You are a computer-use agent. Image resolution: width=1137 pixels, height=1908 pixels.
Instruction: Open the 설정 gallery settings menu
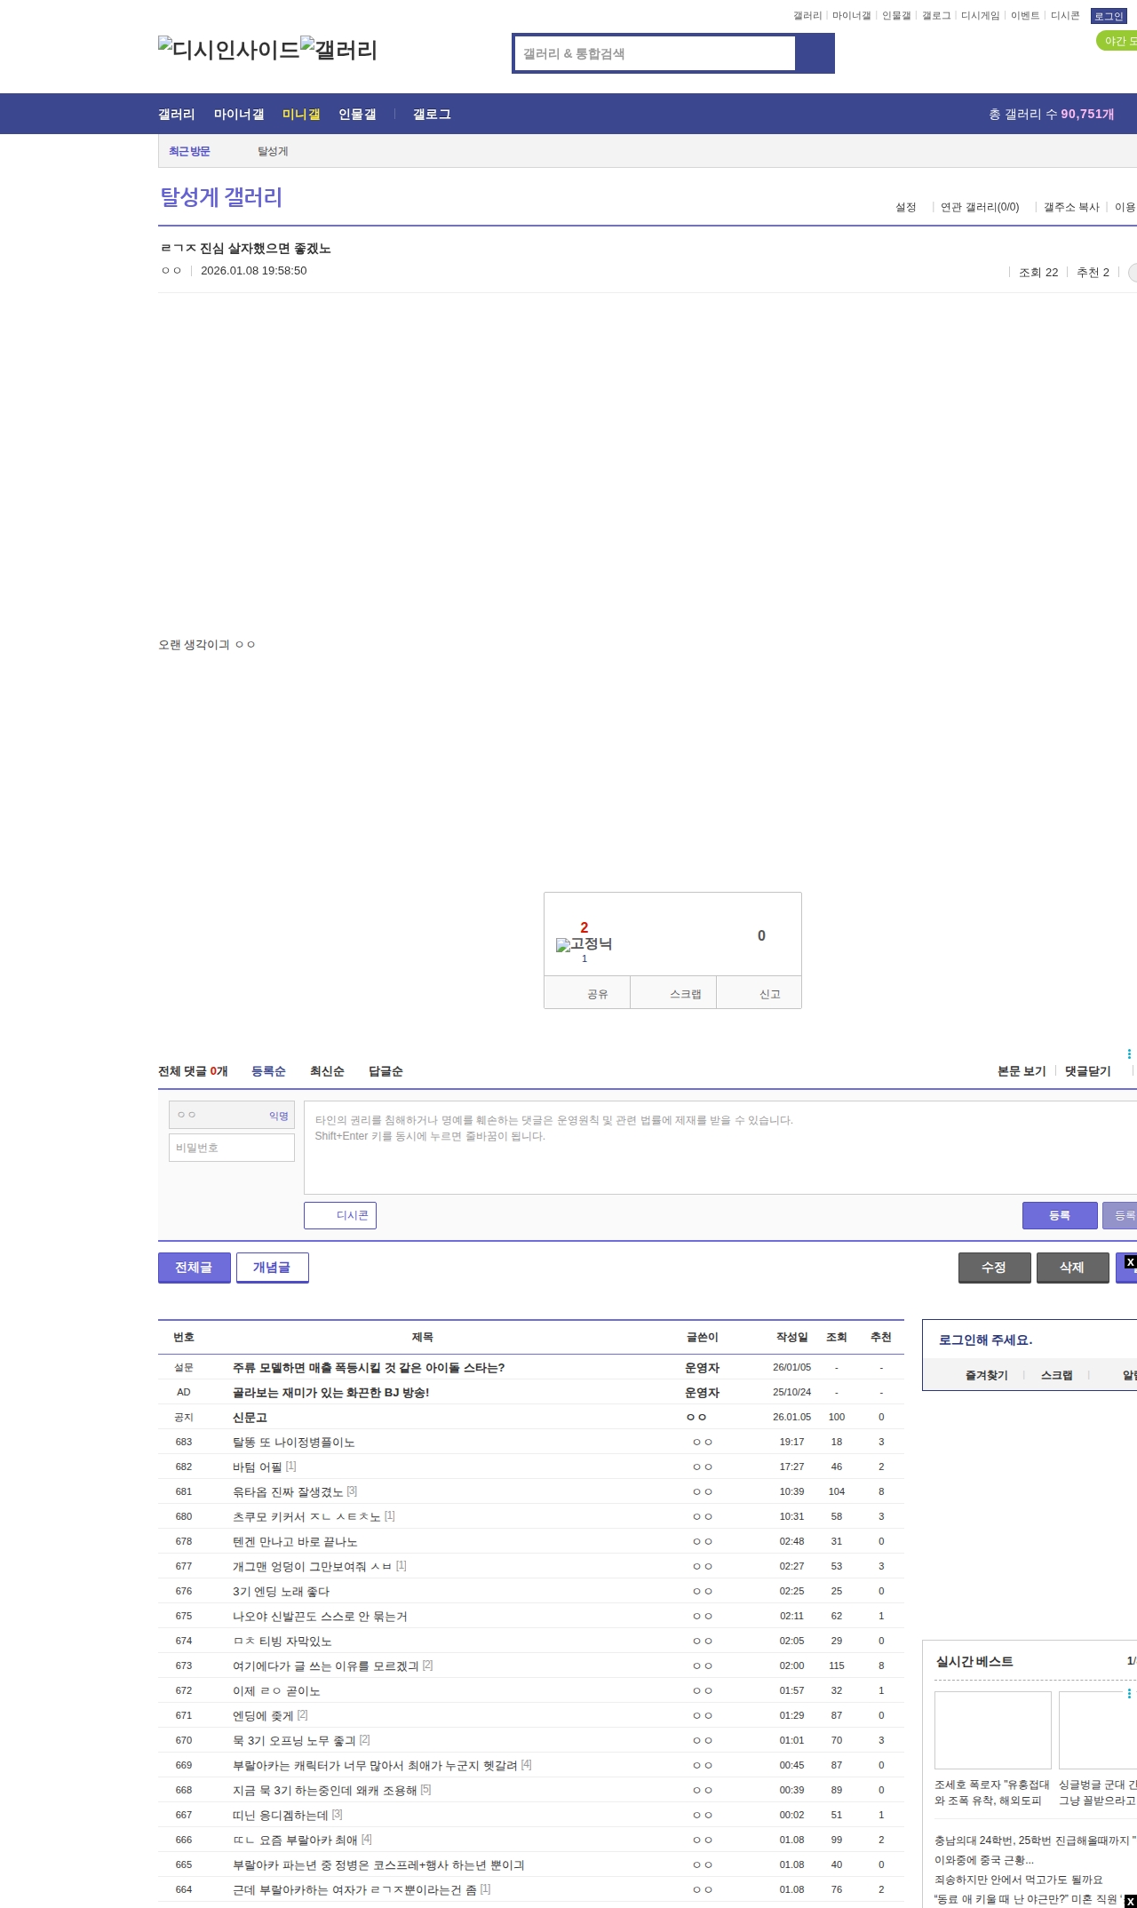[x=905, y=207]
